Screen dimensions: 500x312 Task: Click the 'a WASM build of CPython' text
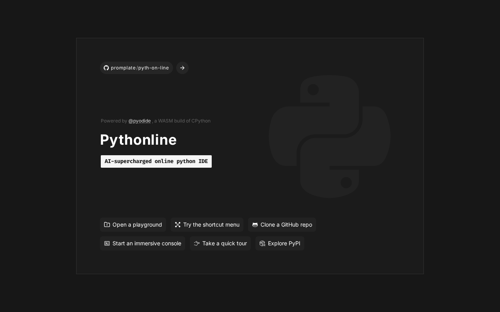pyautogui.click(x=182, y=121)
